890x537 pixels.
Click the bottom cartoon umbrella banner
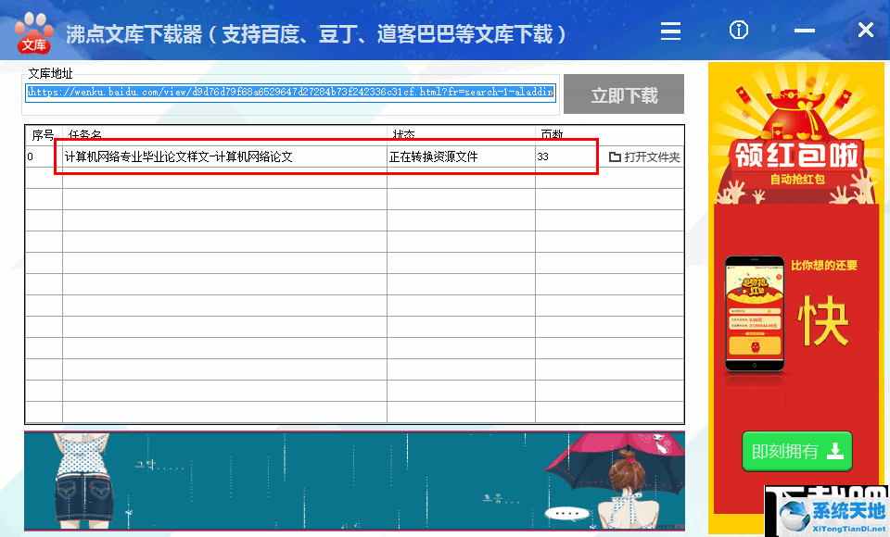(354, 481)
